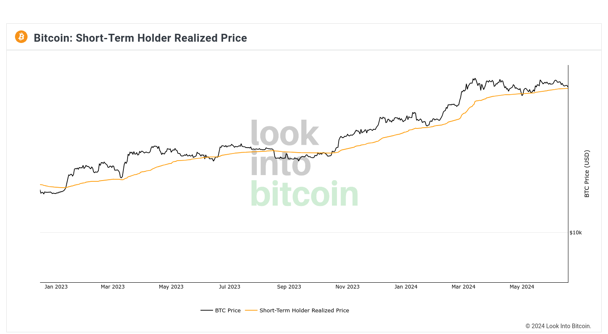The width and height of the screenshot is (608, 334).
Task: Toggle the BTC Price legend entry
Action: click(221, 310)
